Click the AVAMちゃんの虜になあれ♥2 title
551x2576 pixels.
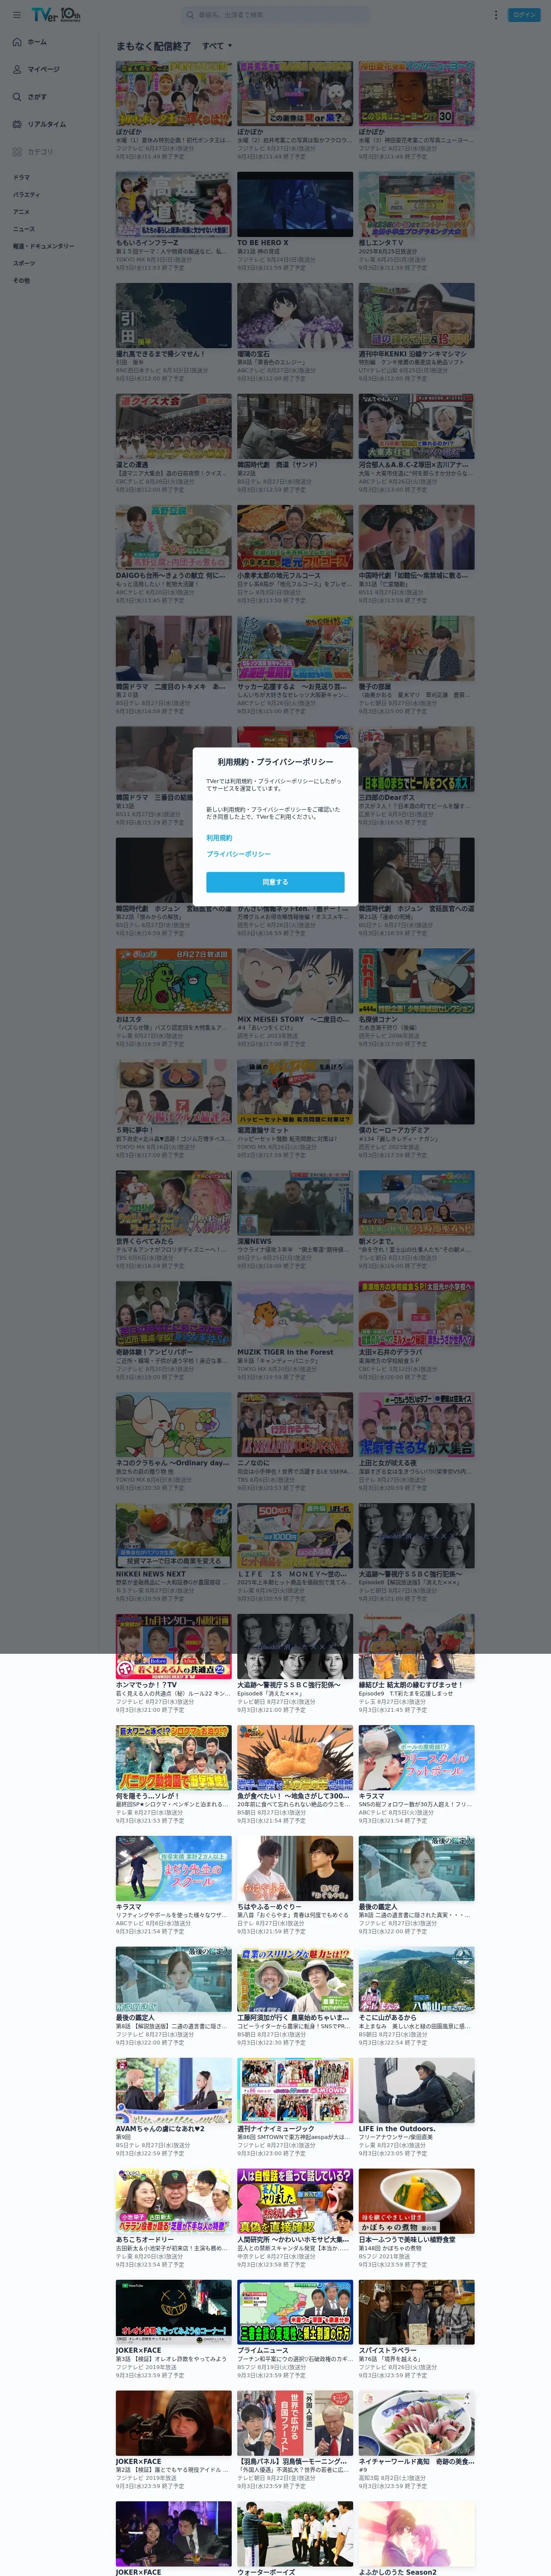(160, 2129)
